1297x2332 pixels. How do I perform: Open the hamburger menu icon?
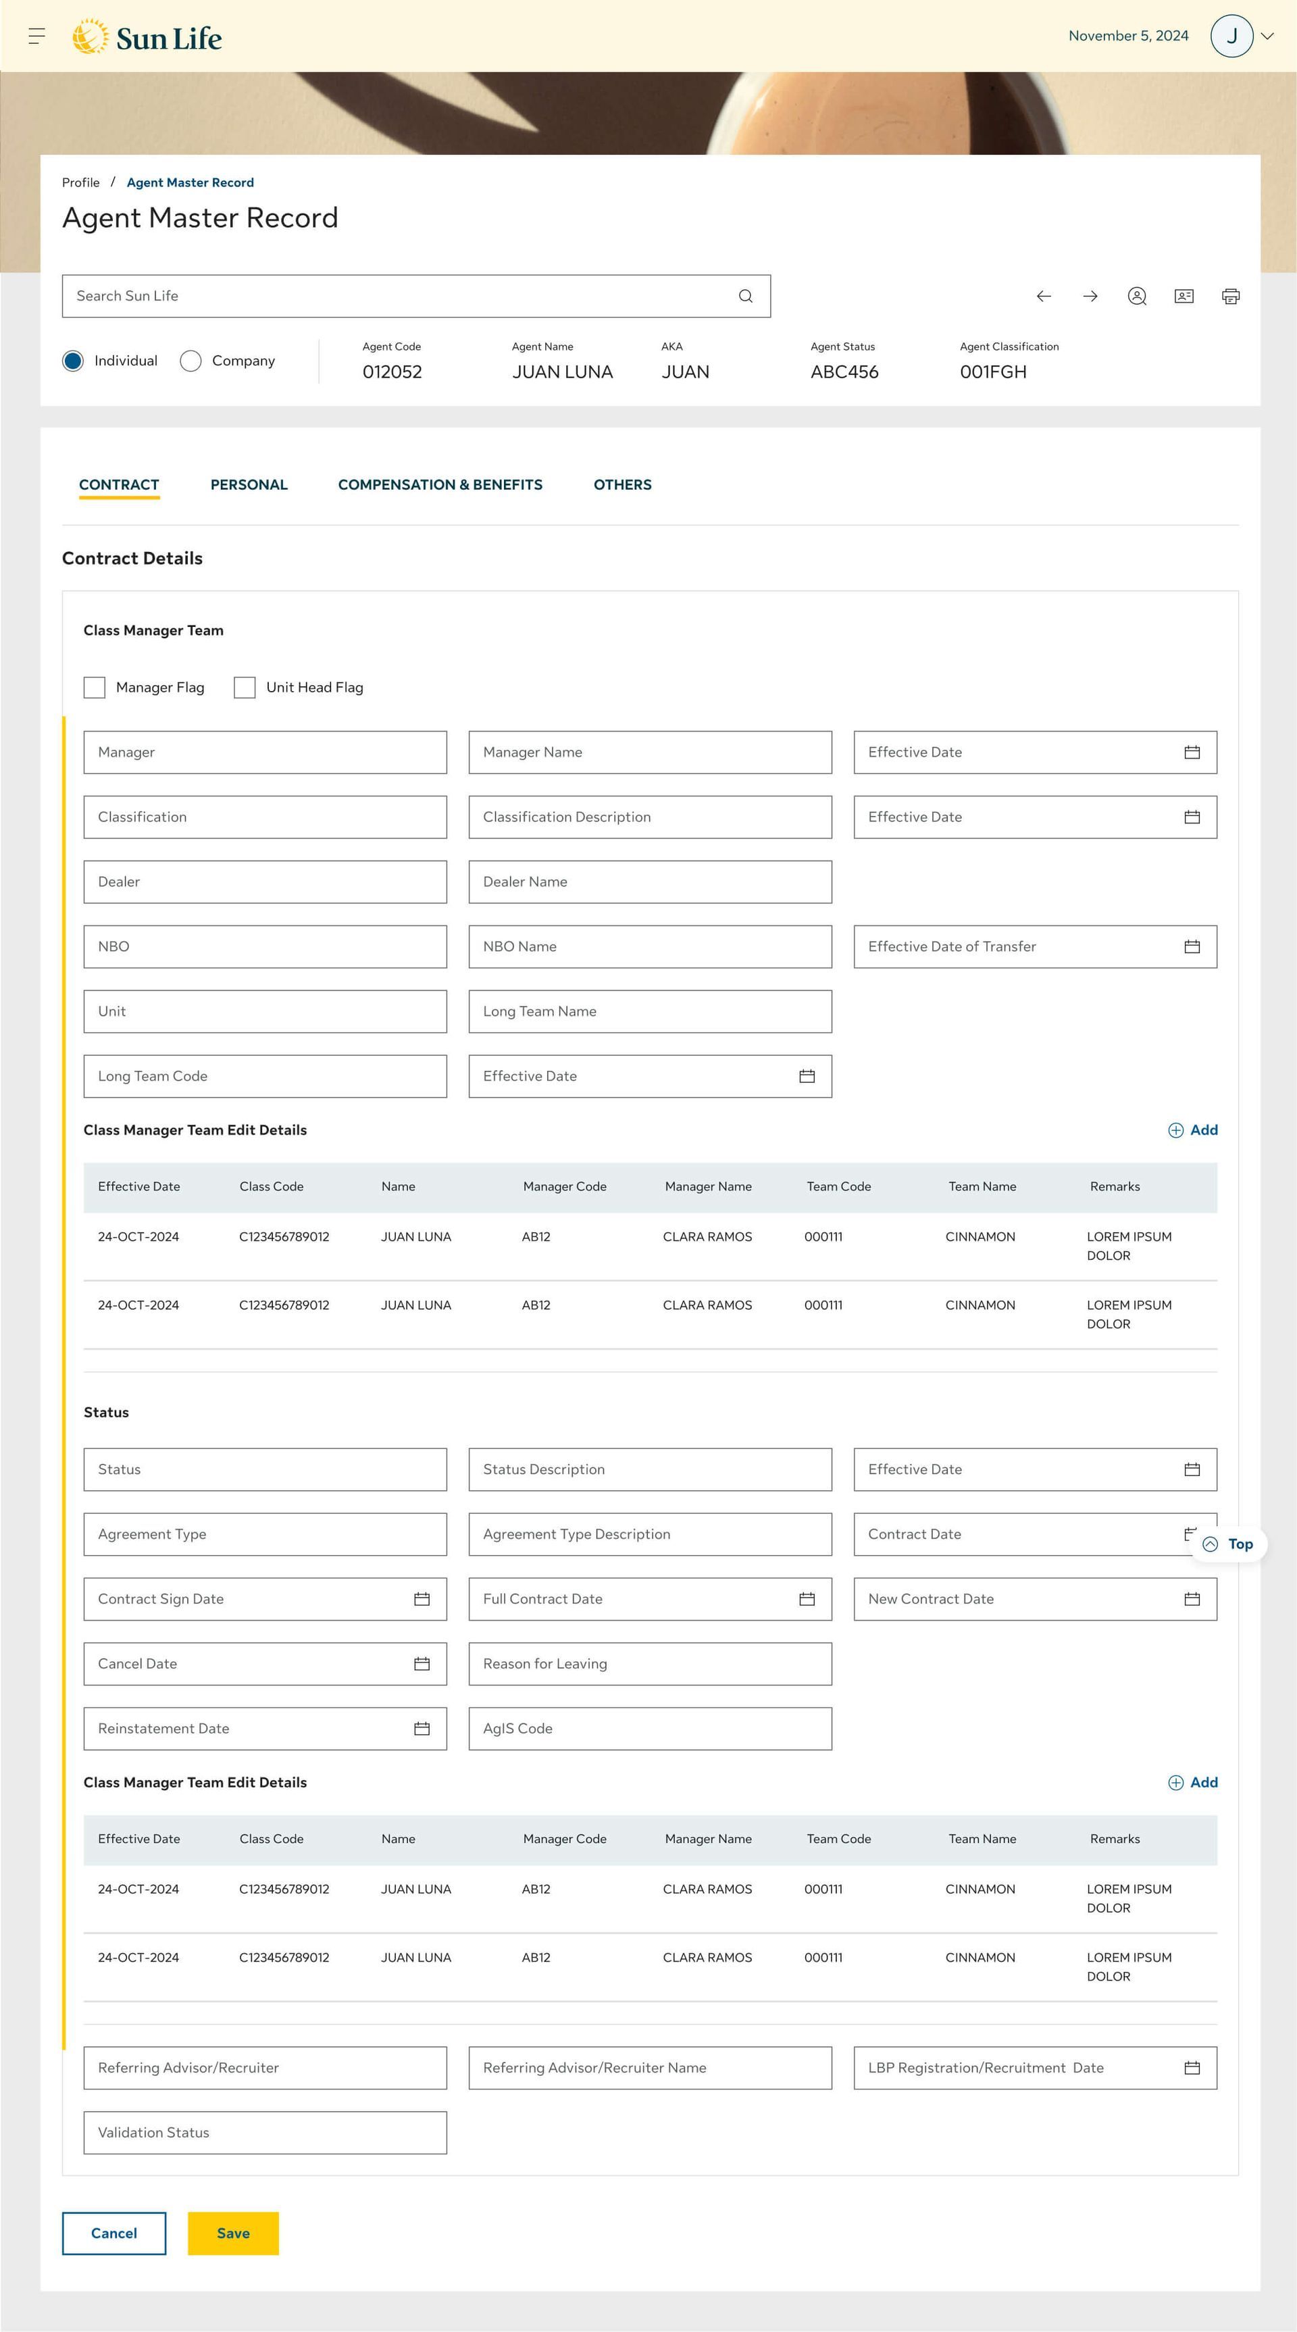click(x=36, y=36)
